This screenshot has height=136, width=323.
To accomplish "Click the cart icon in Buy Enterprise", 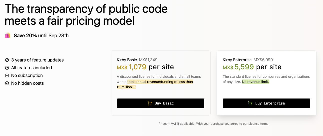I will tap(250, 103).
